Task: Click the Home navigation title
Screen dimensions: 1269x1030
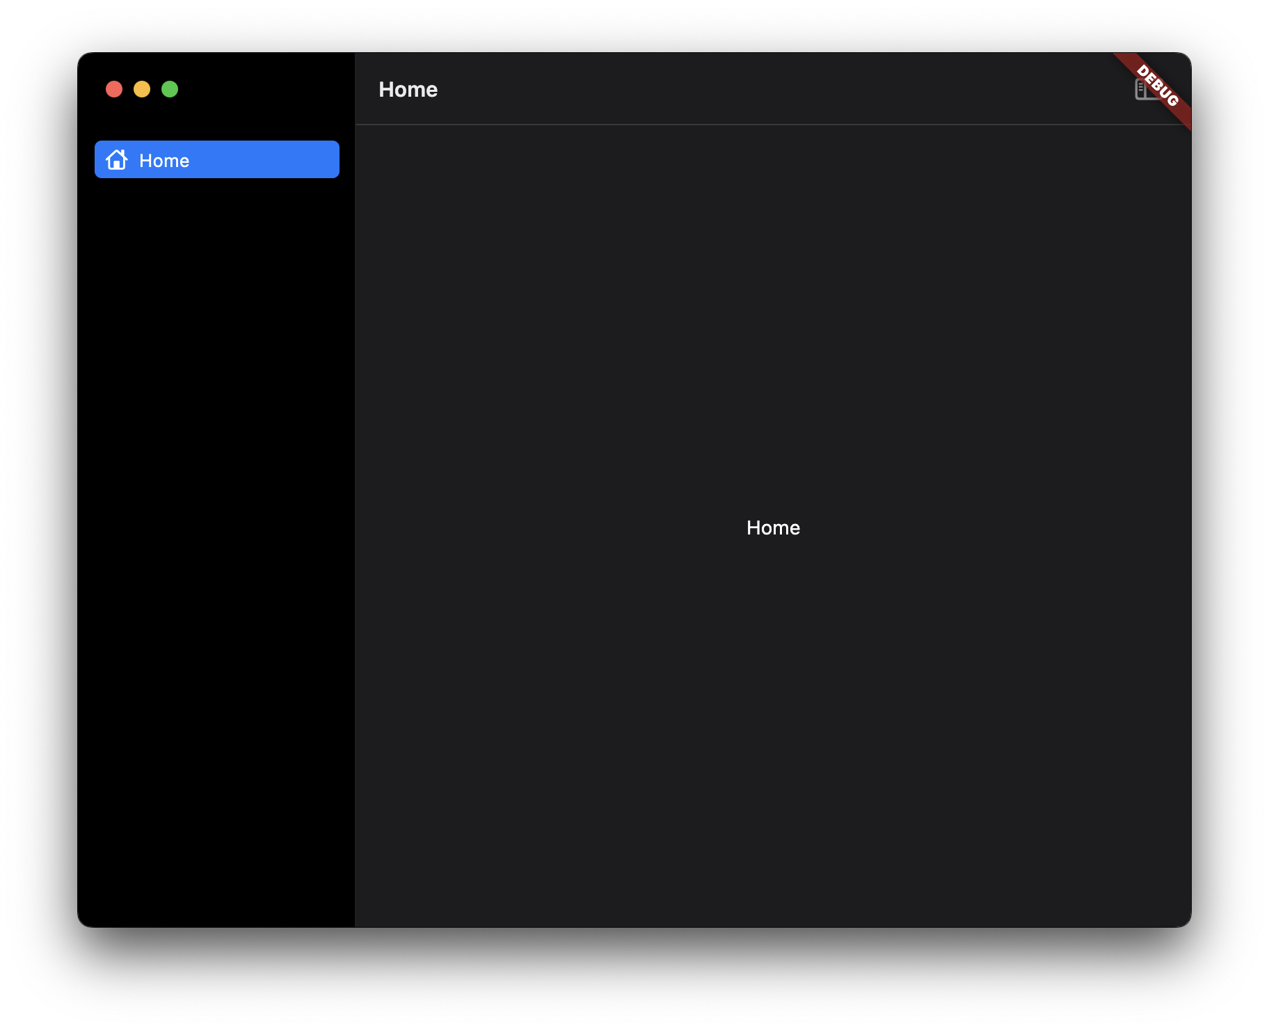Action: (x=408, y=89)
